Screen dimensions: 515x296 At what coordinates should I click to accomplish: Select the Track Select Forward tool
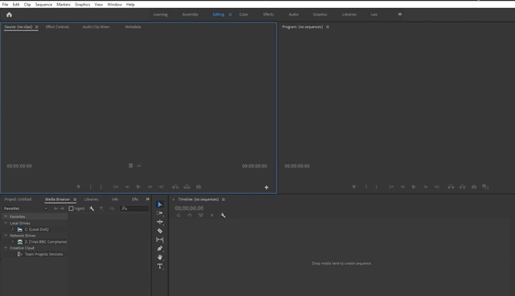pyautogui.click(x=159, y=213)
